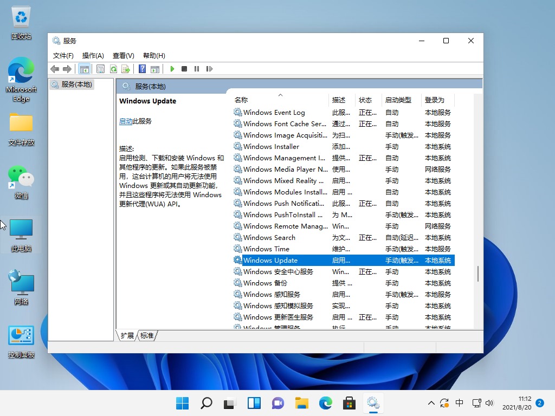The image size is (555, 416).
Task: Switch to the 标准 tab
Action: pyautogui.click(x=147, y=336)
